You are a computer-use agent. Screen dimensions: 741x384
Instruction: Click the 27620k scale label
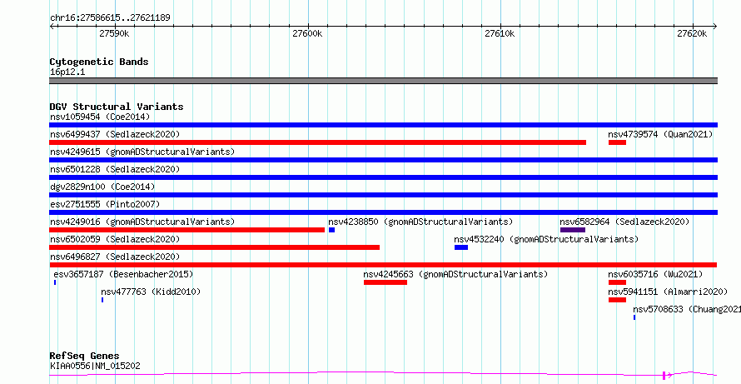point(692,33)
